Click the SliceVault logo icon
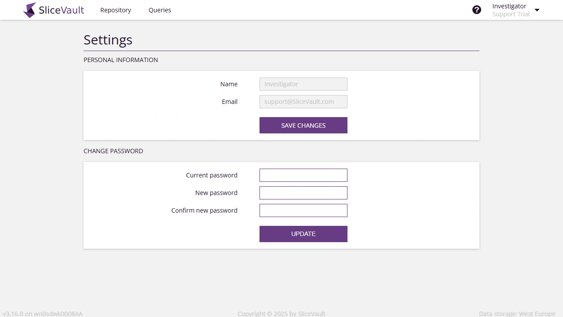563x317 pixels. (x=30, y=10)
